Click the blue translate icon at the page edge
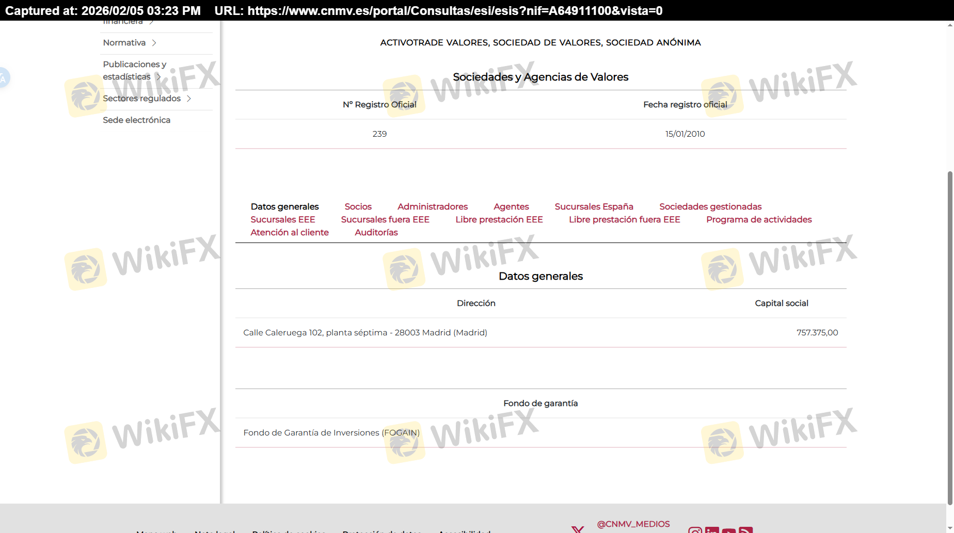This screenshot has height=533, width=954. pos(4,78)
